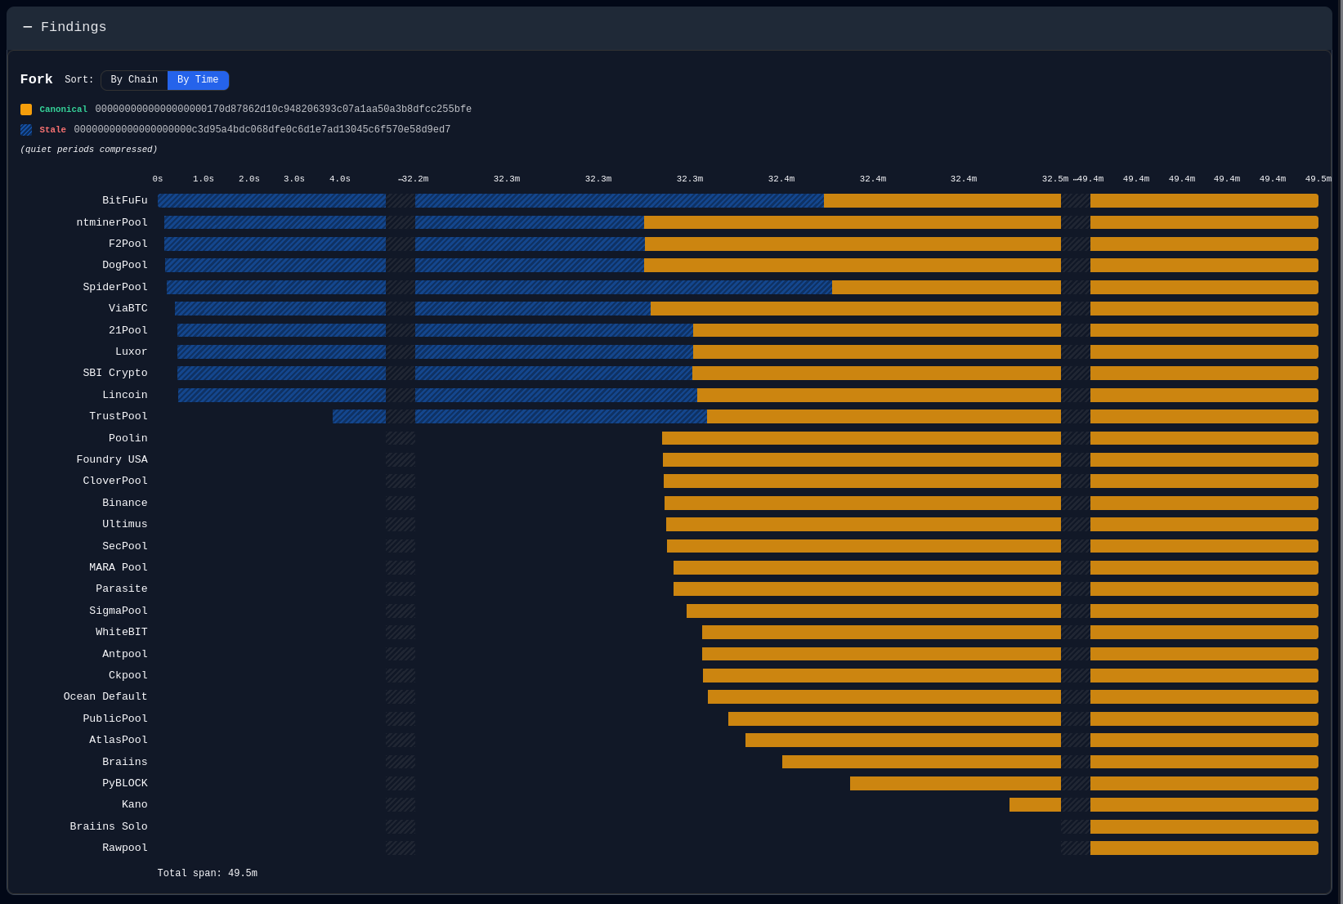Click the Ultimus row label
This screenshot has height=904, width=1343.
(125, 524)
